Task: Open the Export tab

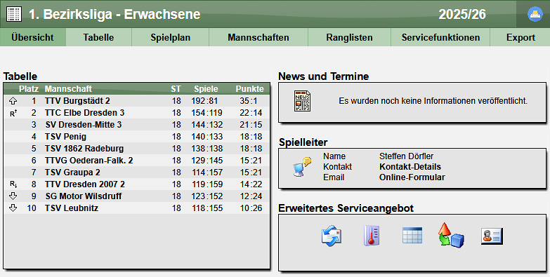Action: pos(520,37)
